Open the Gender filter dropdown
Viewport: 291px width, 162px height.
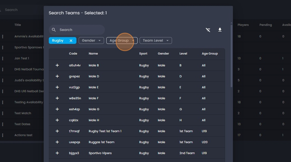tap(91, 40)
